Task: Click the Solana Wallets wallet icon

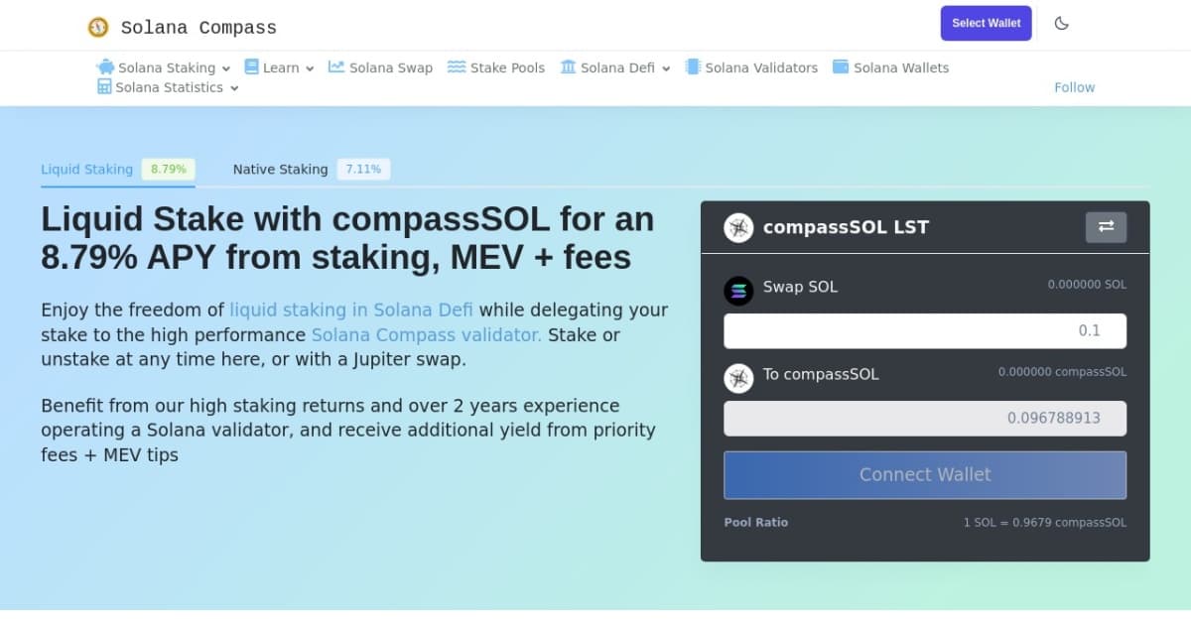Action: point(841,67)
